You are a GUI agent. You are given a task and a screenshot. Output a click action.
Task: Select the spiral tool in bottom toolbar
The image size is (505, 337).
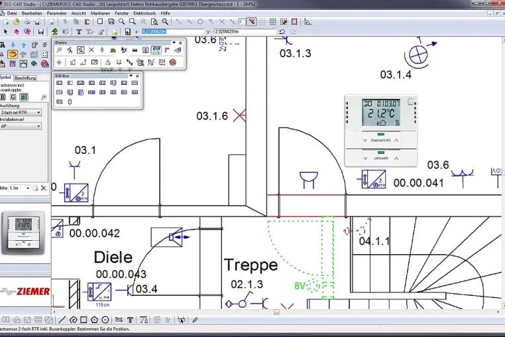tap(73, 320)
